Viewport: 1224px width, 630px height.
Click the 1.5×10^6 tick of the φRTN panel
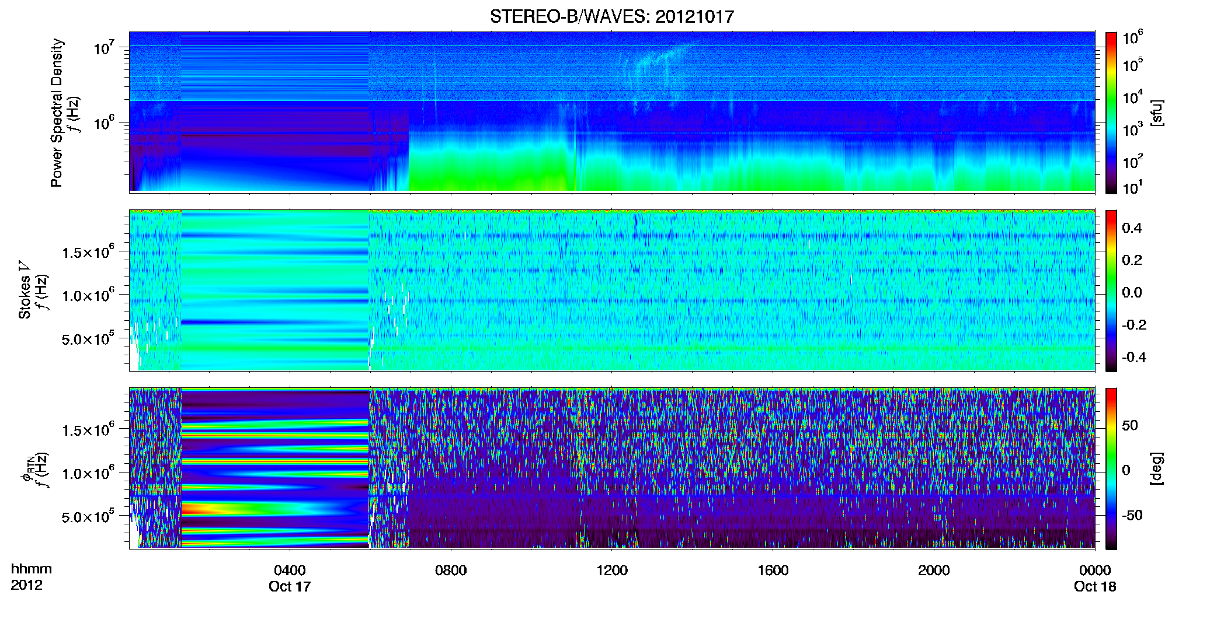(x=88, y=430)
